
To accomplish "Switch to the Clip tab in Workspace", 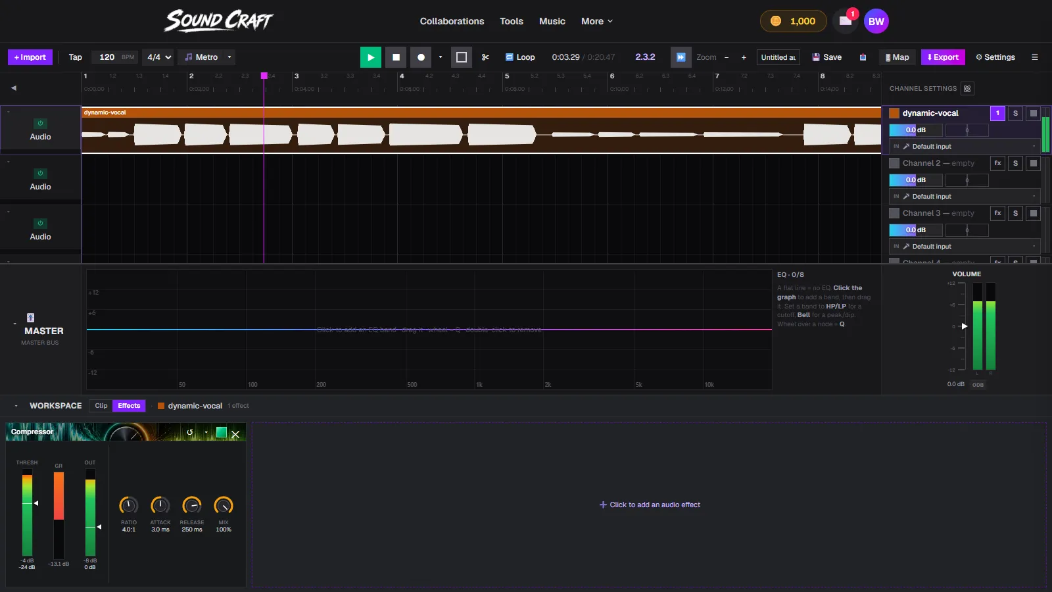I will tap(101, 406).
